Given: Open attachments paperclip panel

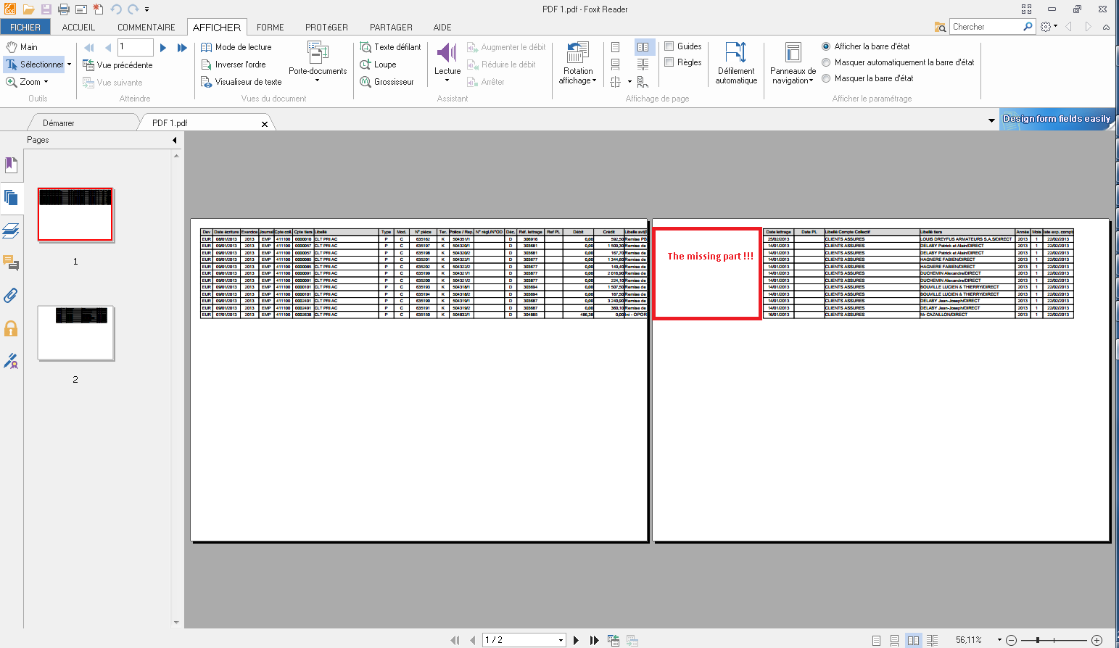Looking at the screenshot, I should 11,296.
